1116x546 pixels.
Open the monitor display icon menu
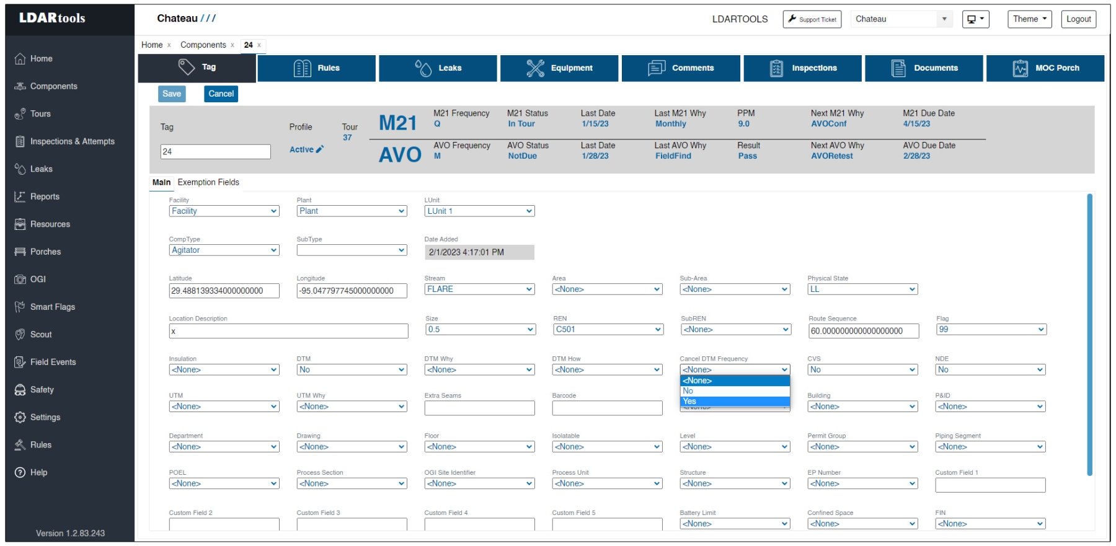(x=975, y=19)
